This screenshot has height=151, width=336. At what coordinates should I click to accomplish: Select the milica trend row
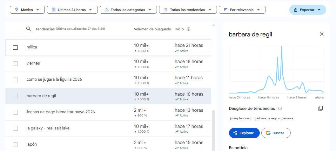coord(108,47)
